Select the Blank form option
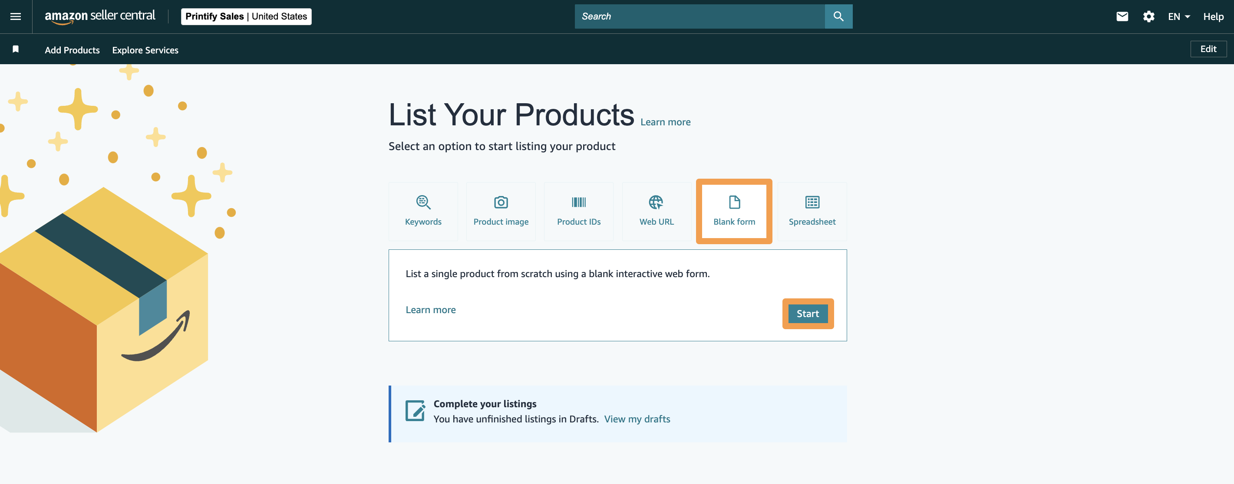1234x484 pixels. [x=734, y=211]
